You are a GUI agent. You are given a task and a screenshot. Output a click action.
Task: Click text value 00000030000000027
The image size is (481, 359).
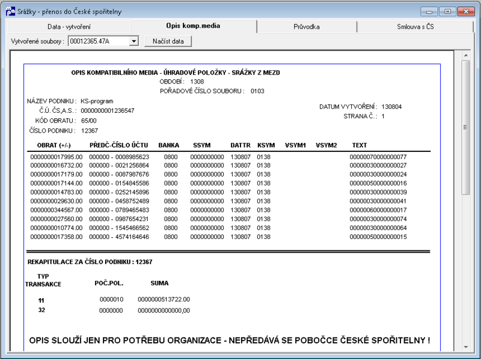pyautogui.click(x=378, y=166)
